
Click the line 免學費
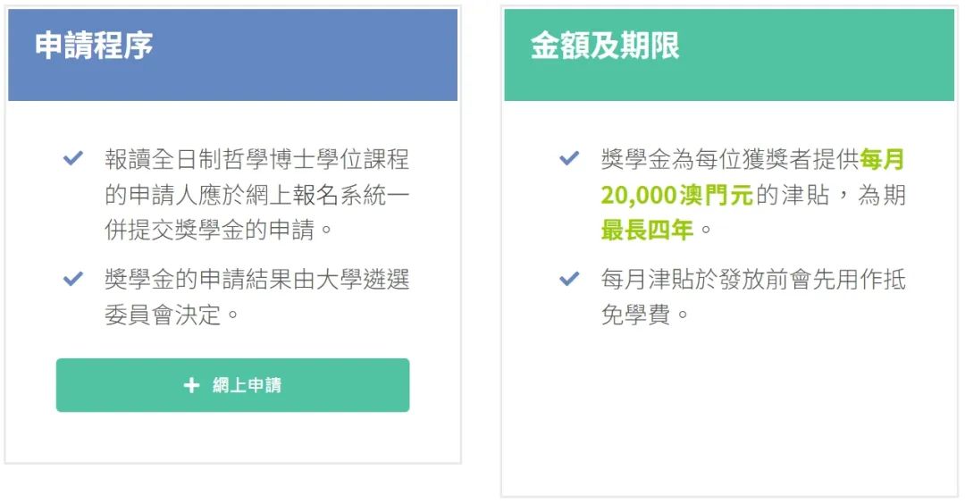point(636,315)
